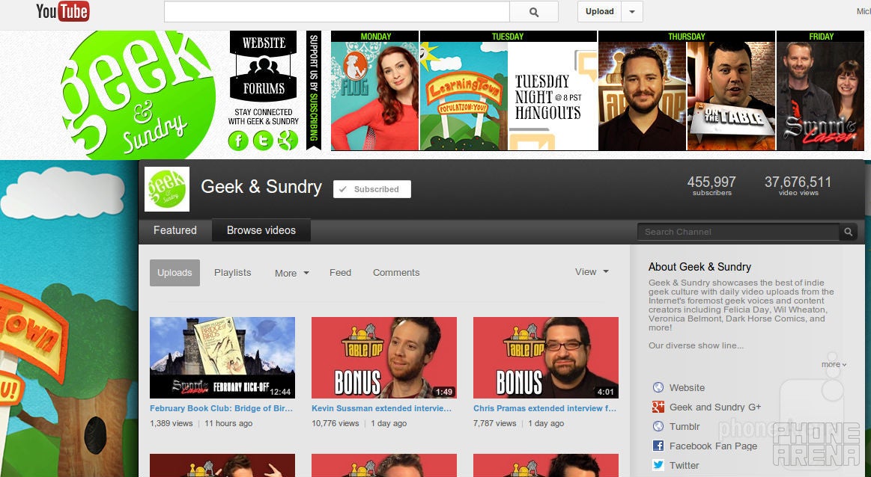Click the On The Table show banner

click(731, 96)
